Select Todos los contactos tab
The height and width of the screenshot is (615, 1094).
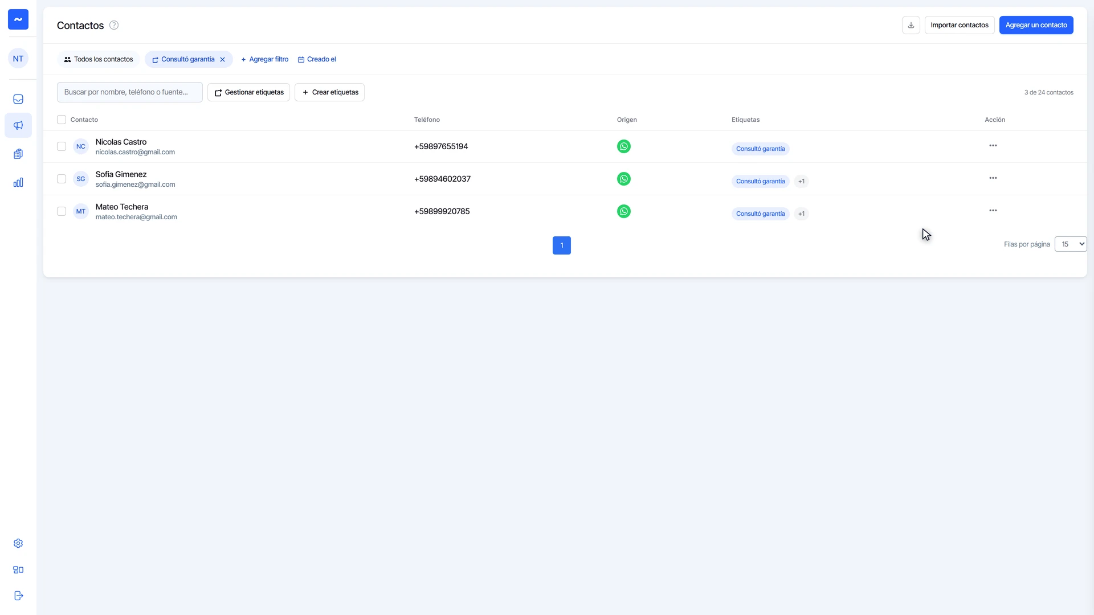point(98,59)
